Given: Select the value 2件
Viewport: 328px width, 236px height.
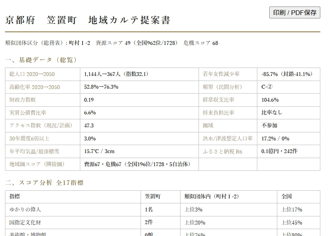Looking at the screenshot, I should pos(149,222).
